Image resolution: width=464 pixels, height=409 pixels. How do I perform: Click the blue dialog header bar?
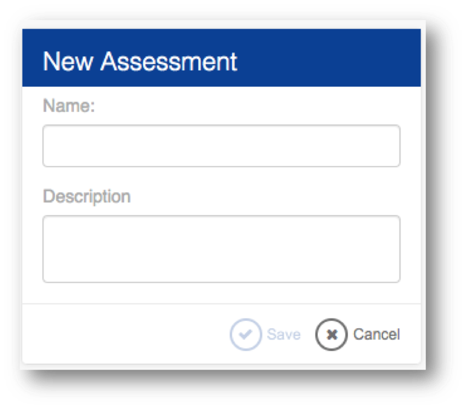221,58
